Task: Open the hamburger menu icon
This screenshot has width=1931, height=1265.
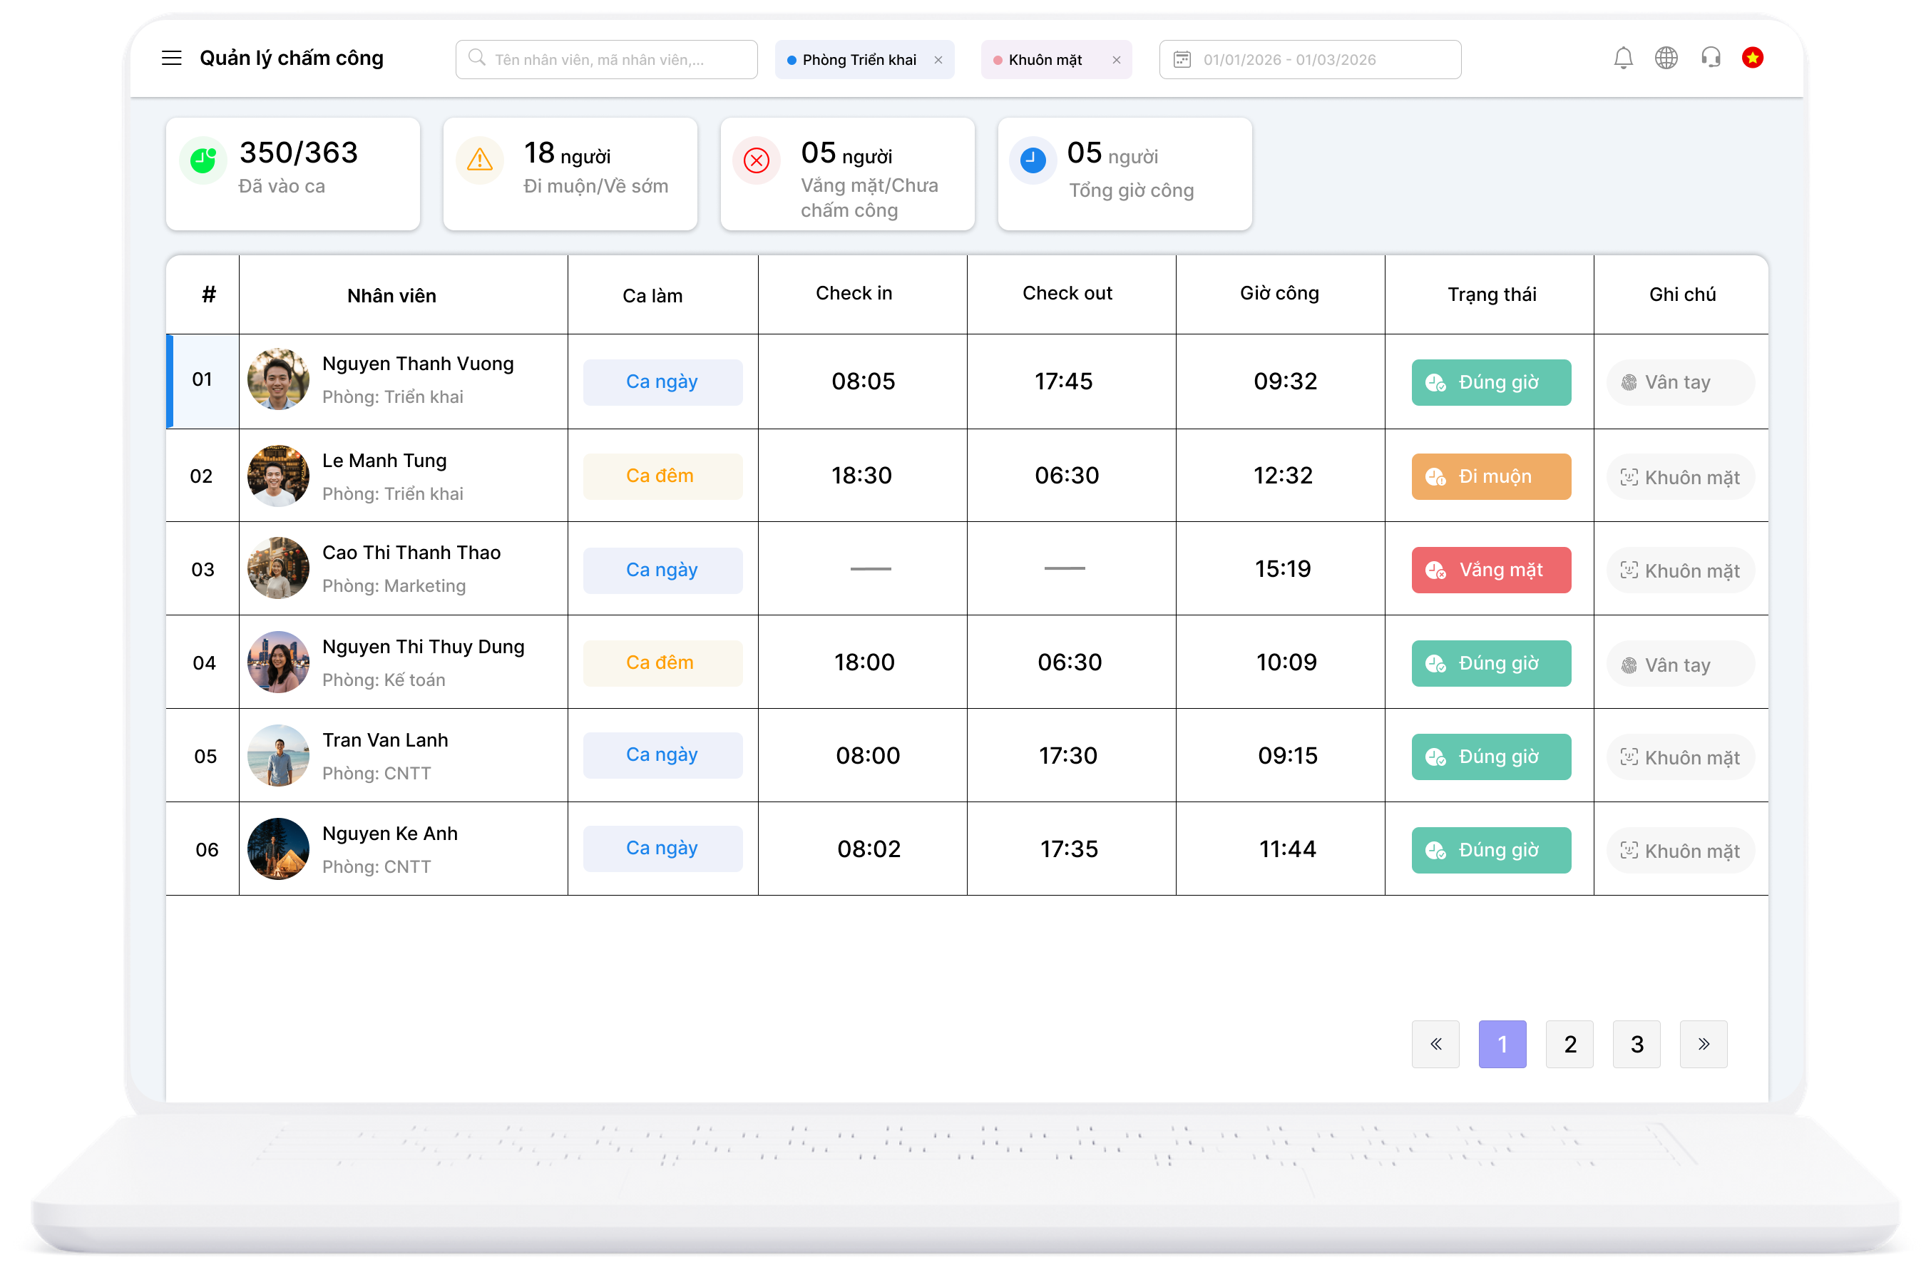Action: click(171, 58)
